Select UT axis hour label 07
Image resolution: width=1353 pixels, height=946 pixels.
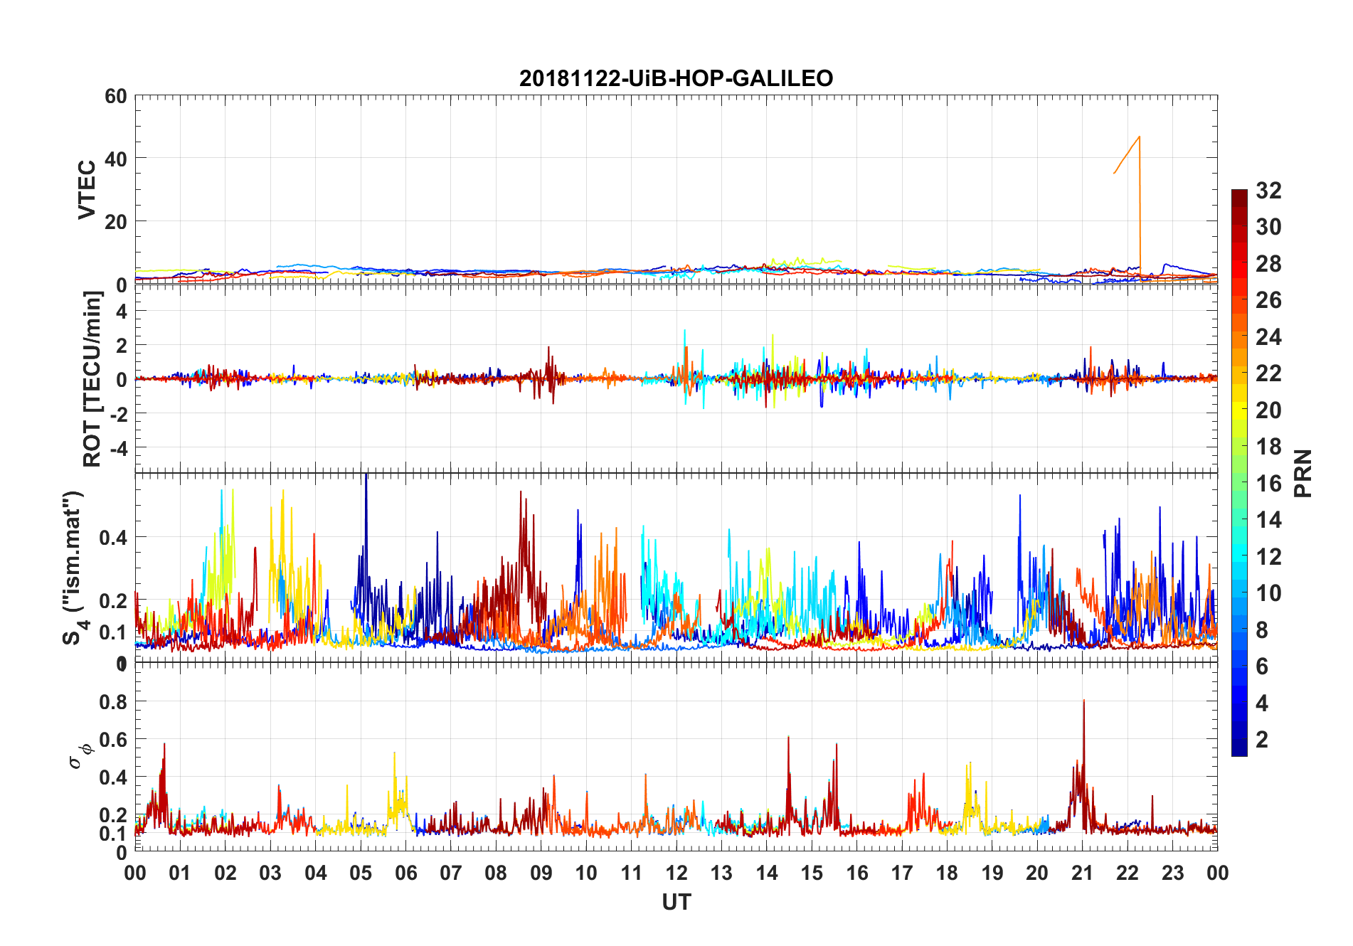pos(451,873)
